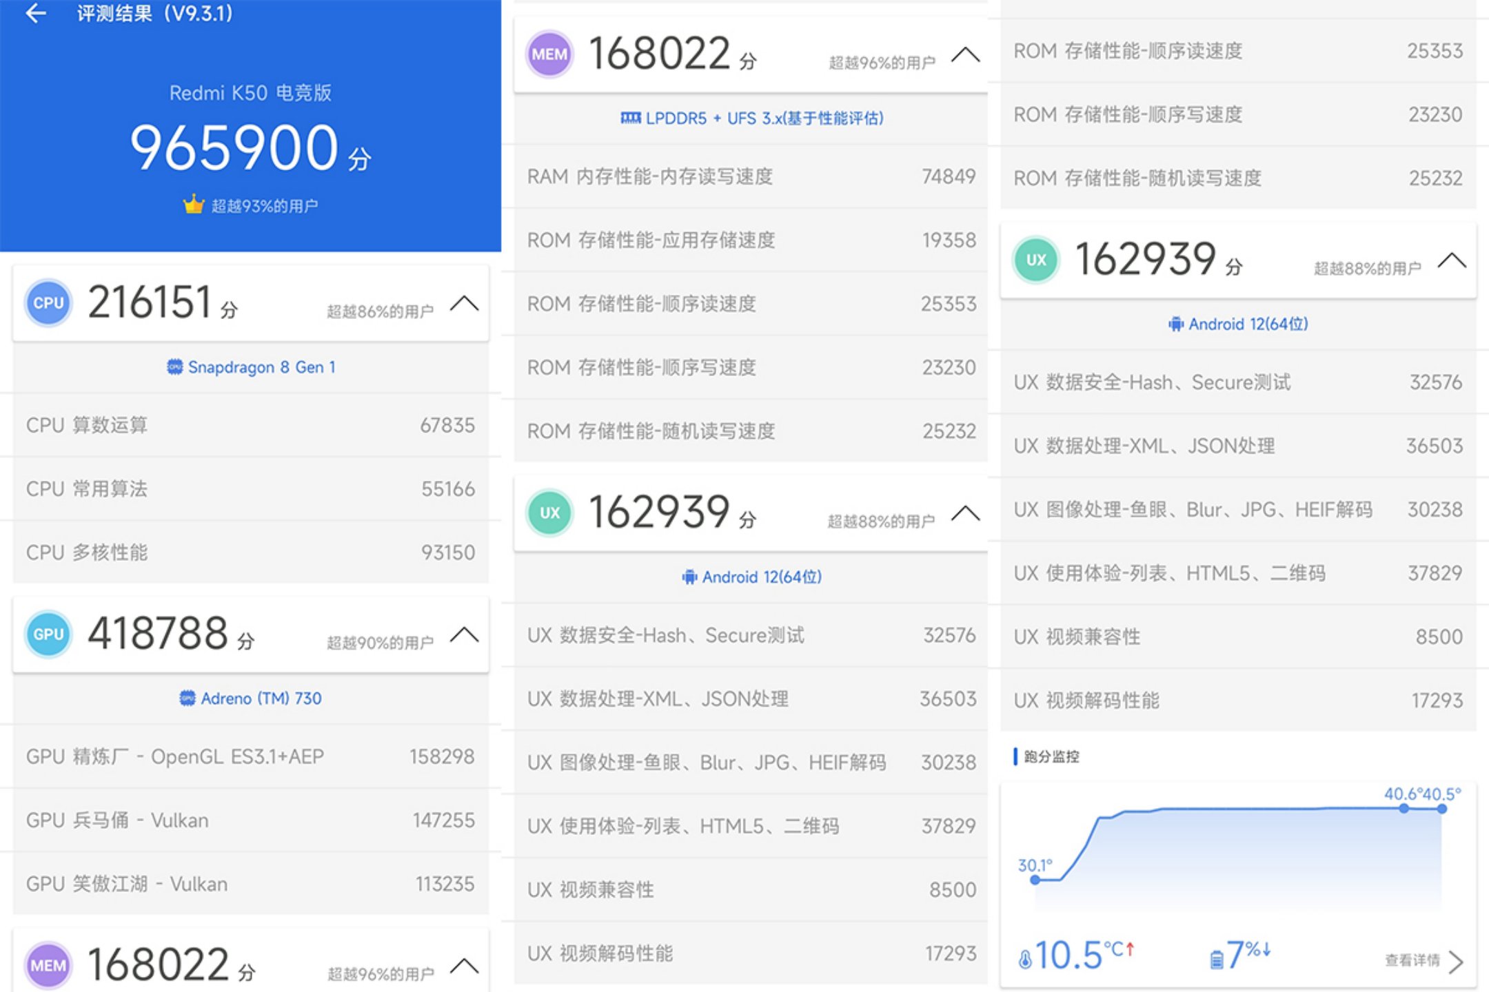Click the 10.5°C temperature rise reading
1489x992 pixels.
1084,955
